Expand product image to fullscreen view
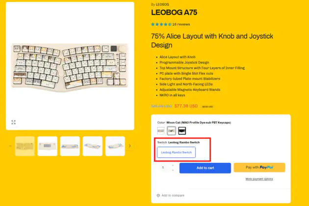 [13, 122]
